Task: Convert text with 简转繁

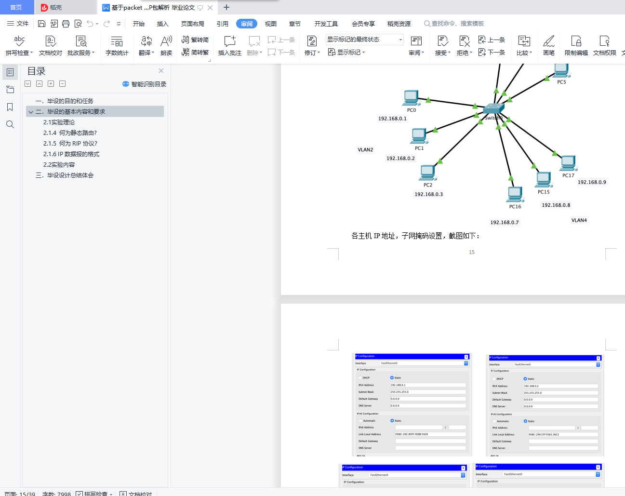Action: (x=195, y=52)
